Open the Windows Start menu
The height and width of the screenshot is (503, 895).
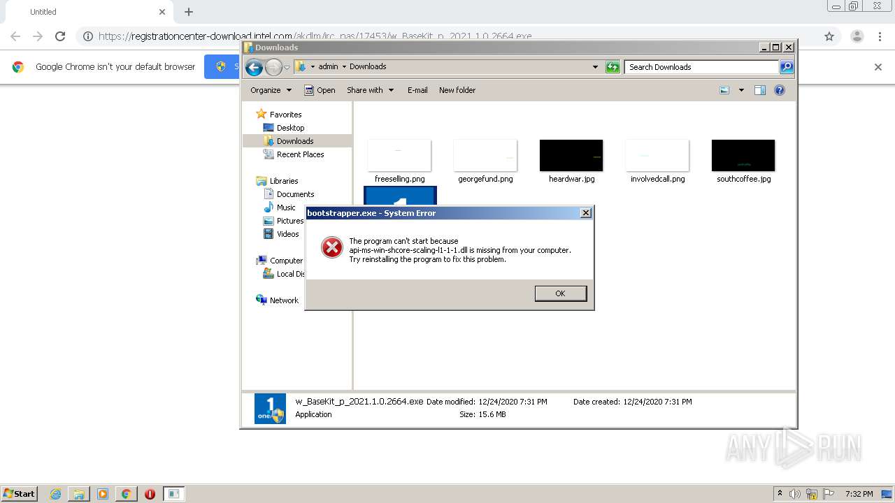click(x=20, y=493)
